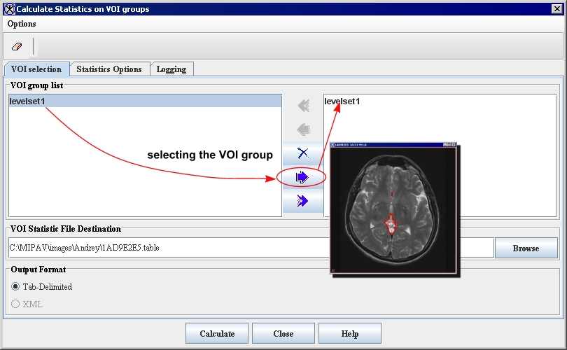This screenshot has height=350, width=567.
Task: Click the window icon in the title bar
Action: tap(9, 9)
